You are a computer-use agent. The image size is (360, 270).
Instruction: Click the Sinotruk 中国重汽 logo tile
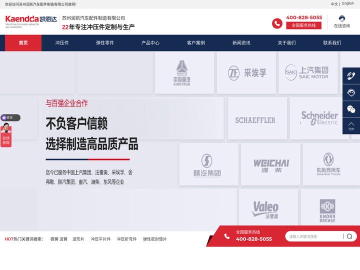coord(184,73)
